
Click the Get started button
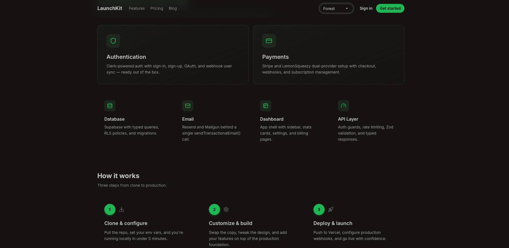tap(390, 8)
